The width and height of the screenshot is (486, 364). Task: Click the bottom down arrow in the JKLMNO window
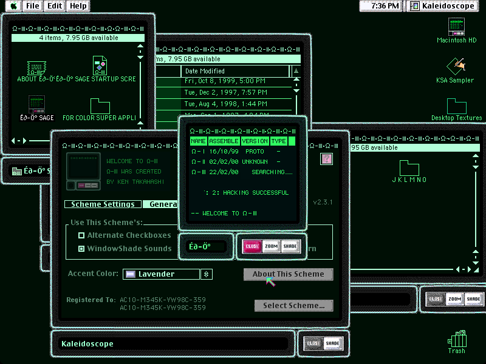[476, 263]
